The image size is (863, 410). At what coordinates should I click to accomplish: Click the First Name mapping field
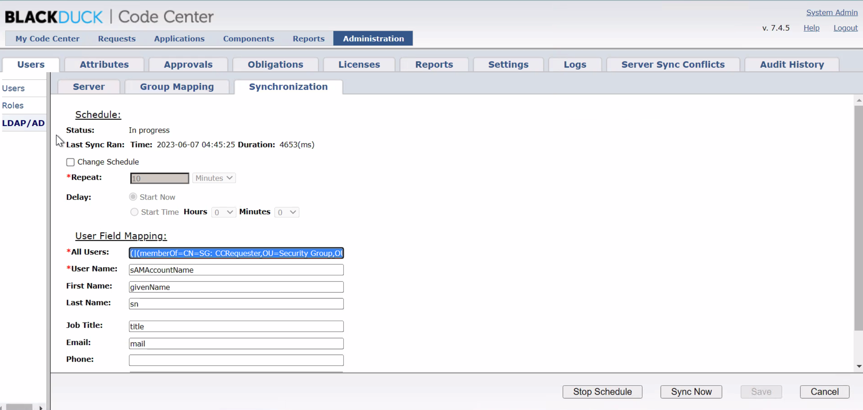click(x=236, y=287)
